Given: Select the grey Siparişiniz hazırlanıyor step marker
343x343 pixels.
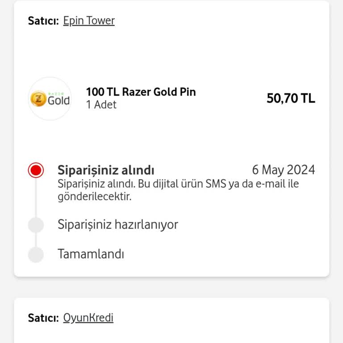Looking at the screenshot, I should coord(36,225).
